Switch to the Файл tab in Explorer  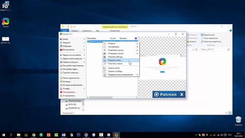point(65,31)
